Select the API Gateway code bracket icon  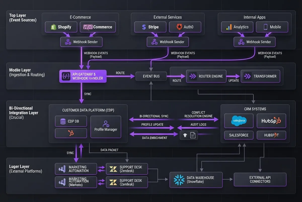coord(66,76)
